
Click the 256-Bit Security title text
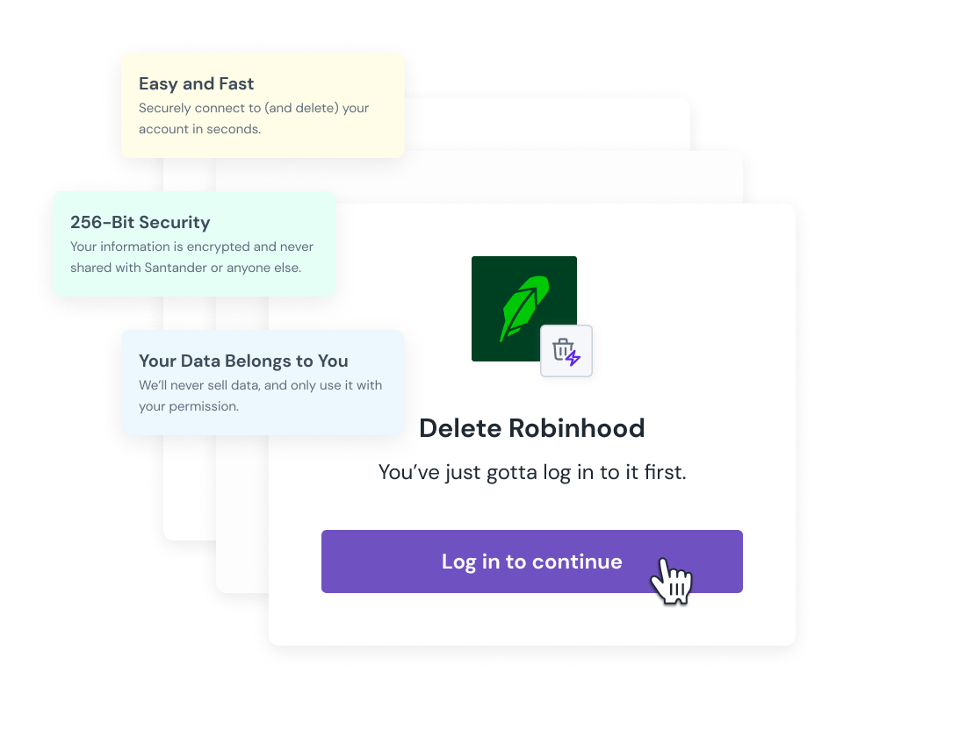pyautogui.click(x=140, y=222)
